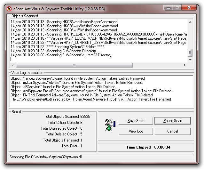Screen dimensions: 204x170
Task: Click the mybar Spyware/Adware log entry
Action: 77,83
